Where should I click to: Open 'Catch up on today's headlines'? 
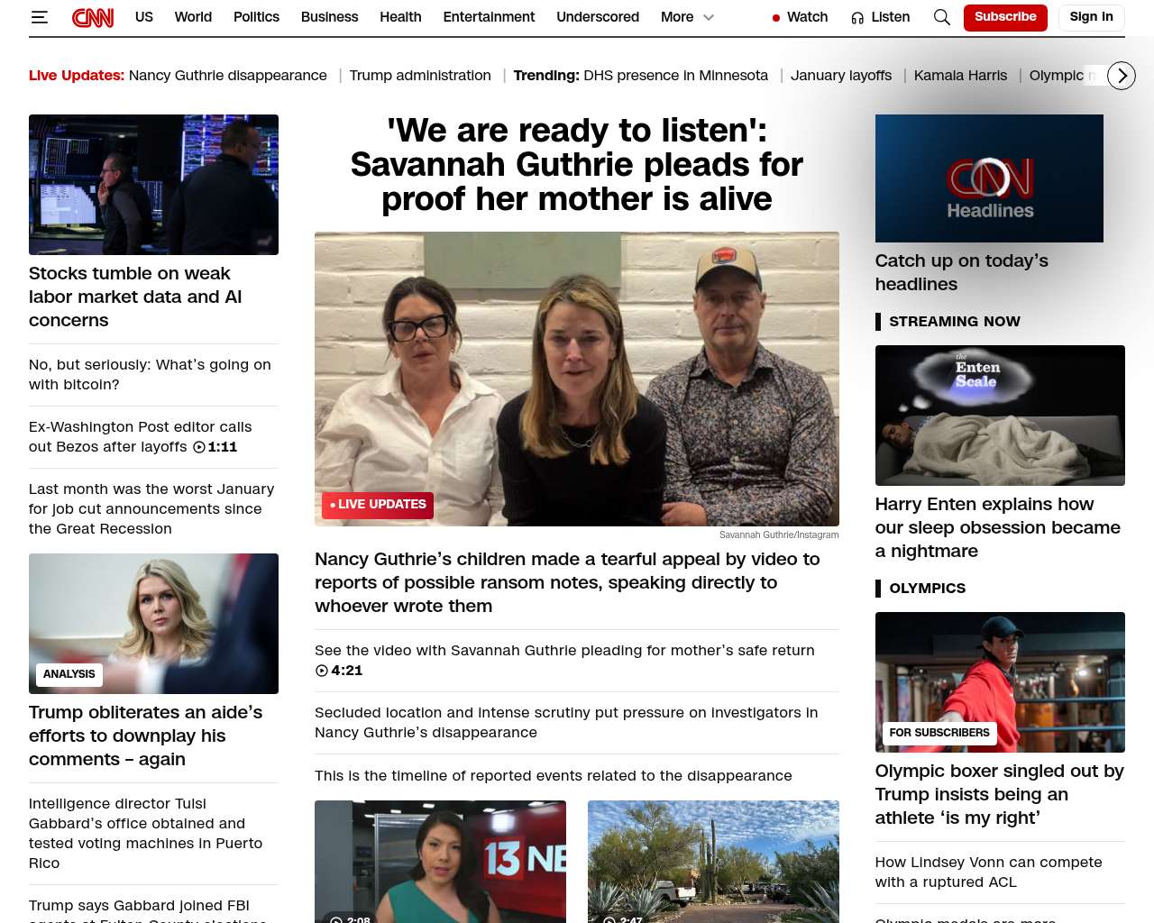(962, 272)
